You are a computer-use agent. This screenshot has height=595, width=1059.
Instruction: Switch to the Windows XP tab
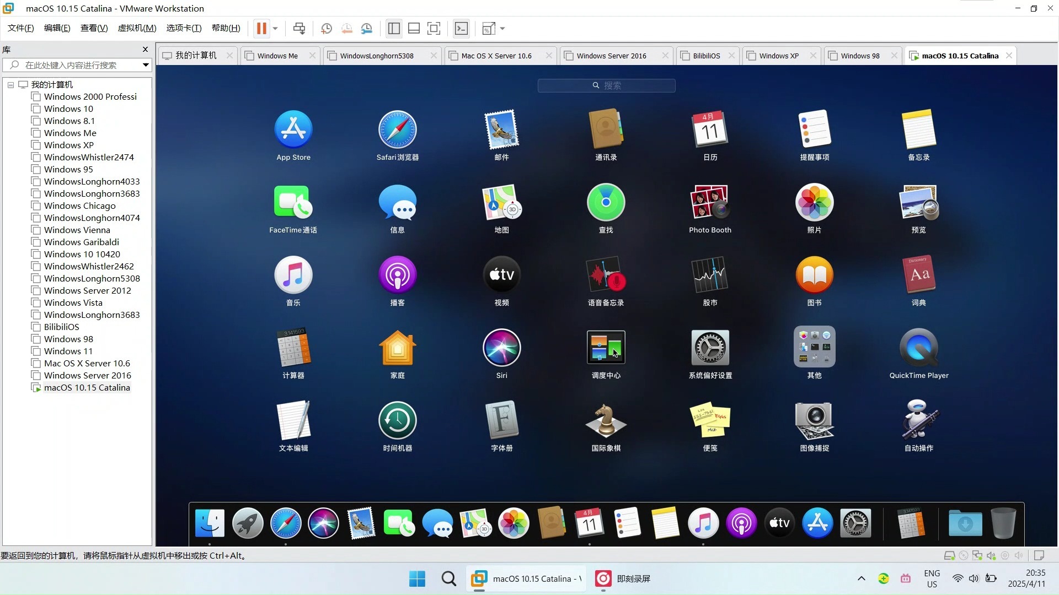[x=778, y=56]
